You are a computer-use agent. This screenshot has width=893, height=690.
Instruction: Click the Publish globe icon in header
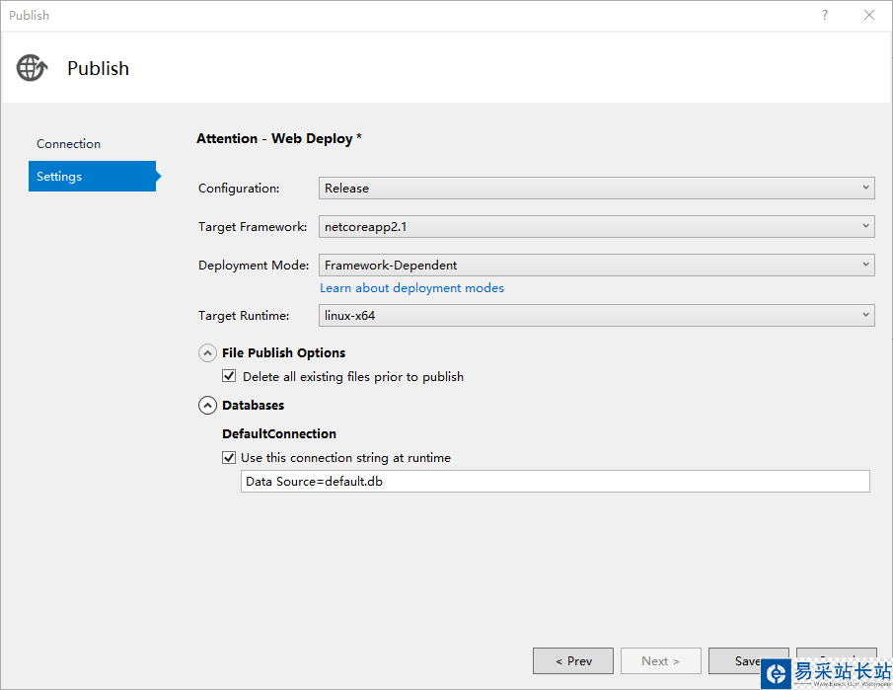pos(32,68)
